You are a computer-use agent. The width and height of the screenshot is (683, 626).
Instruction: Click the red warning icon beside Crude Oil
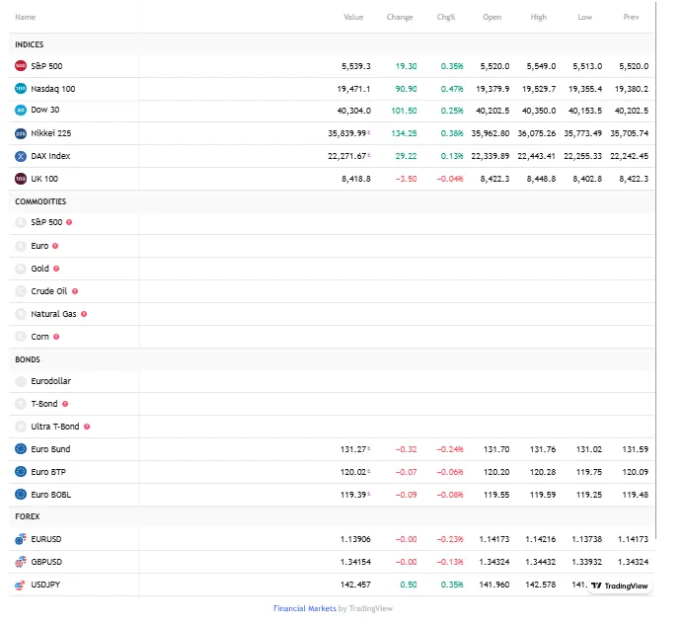(x=75, y=291)
